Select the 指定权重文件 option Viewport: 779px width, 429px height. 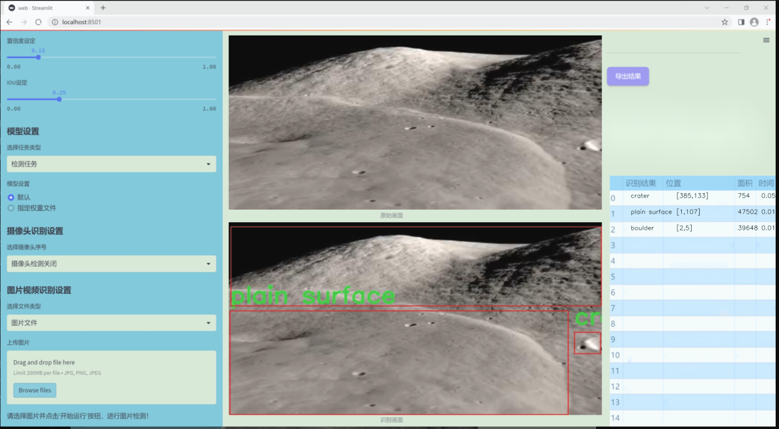pyautogui.click(x=32, y=208)
